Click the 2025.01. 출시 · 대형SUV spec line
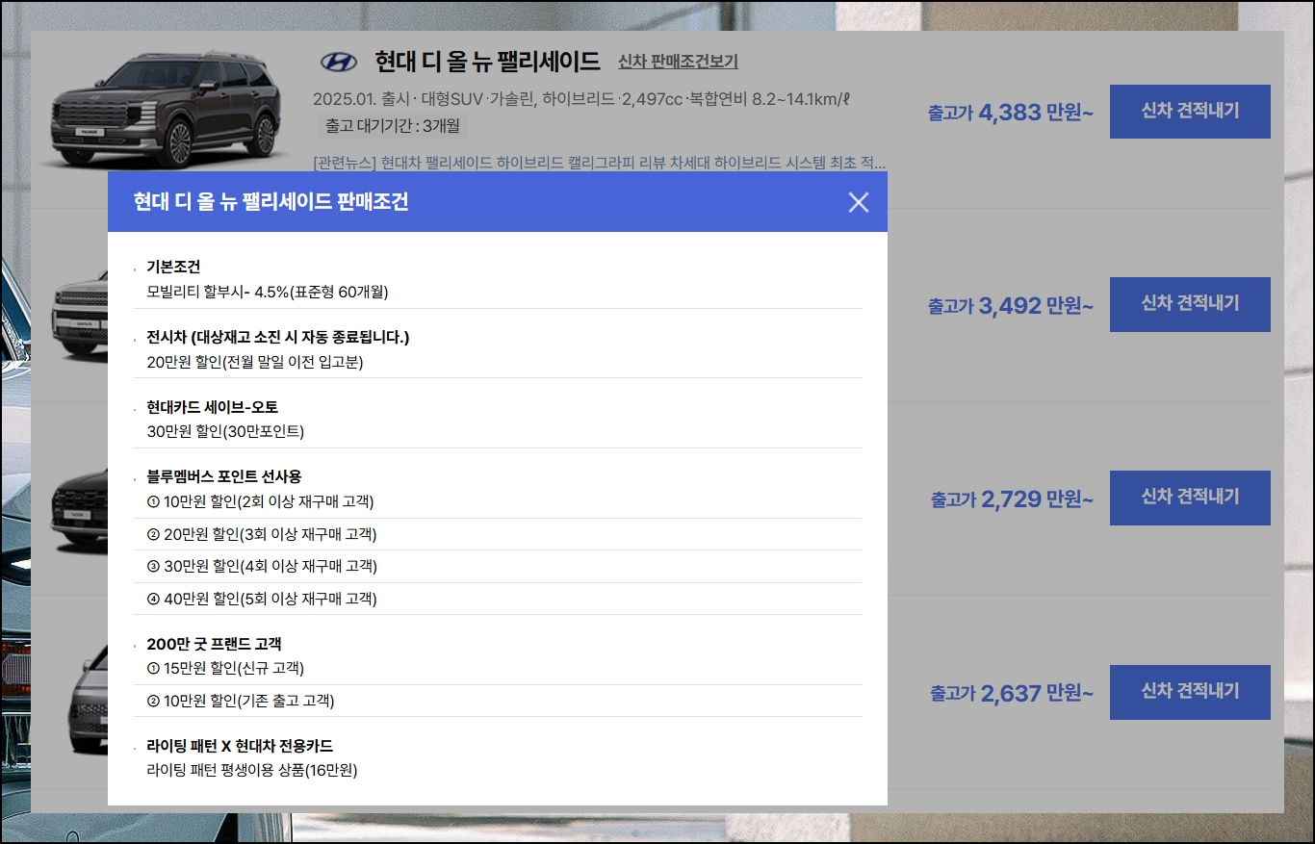Screen dimensions: 1315x844 [x=582, y=98]
